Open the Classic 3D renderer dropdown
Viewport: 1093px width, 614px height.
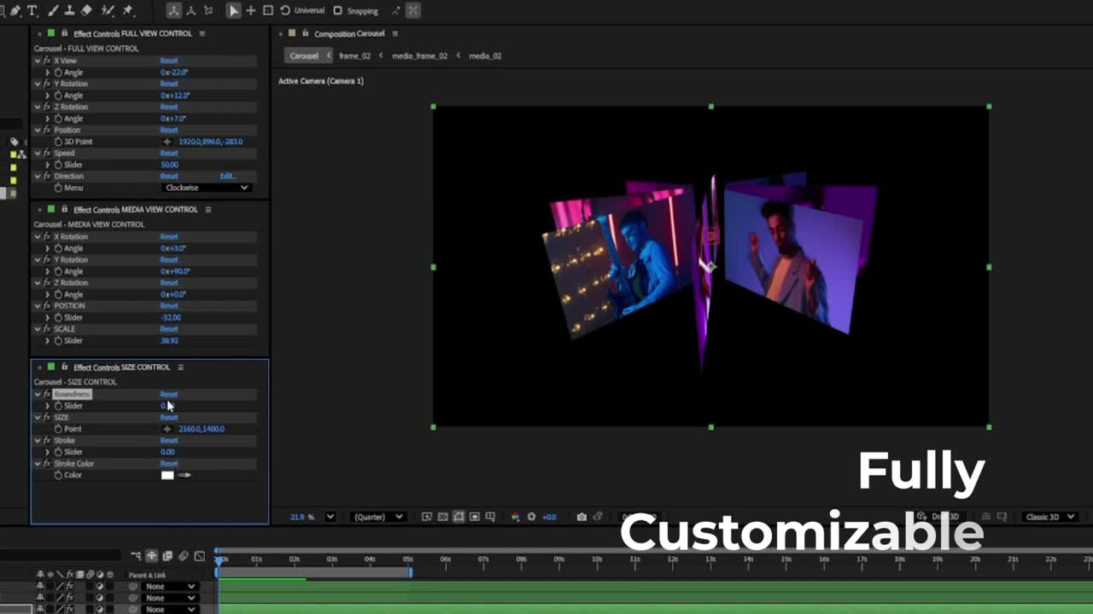click(1050, 517)
